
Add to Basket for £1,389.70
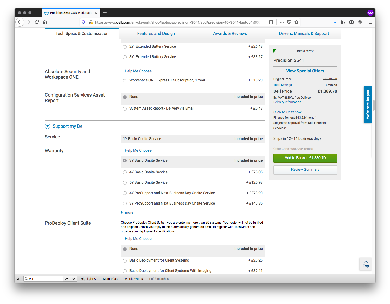[x=305, y=158]
